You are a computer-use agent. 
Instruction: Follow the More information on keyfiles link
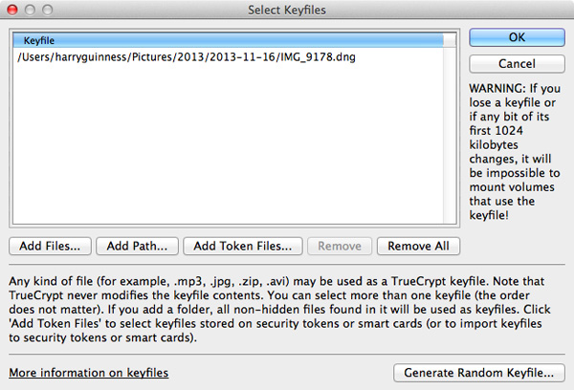point(89,373)
